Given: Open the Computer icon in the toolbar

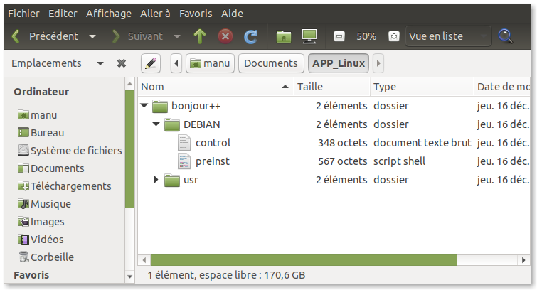Looking at the screenshot, I should click(309, 36).
